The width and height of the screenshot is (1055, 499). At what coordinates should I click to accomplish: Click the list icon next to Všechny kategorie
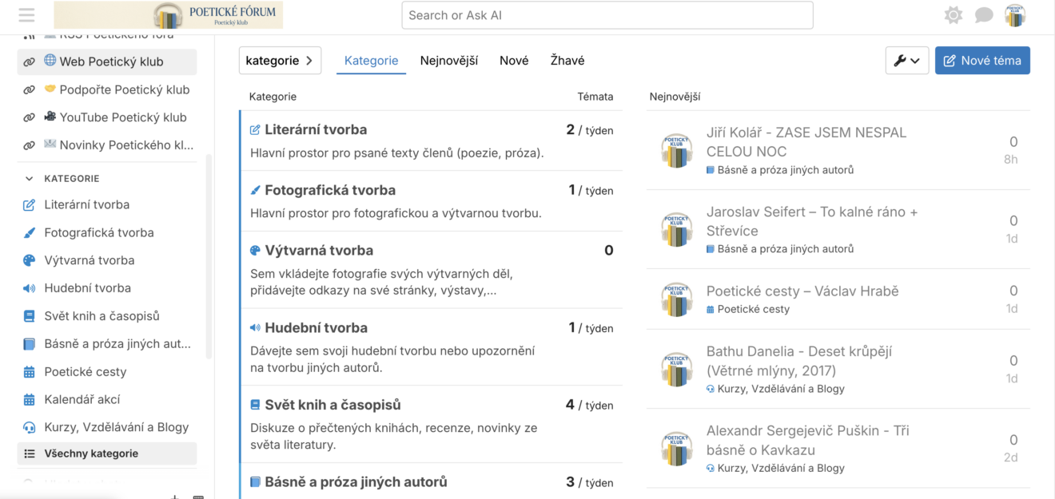point(29,453)
